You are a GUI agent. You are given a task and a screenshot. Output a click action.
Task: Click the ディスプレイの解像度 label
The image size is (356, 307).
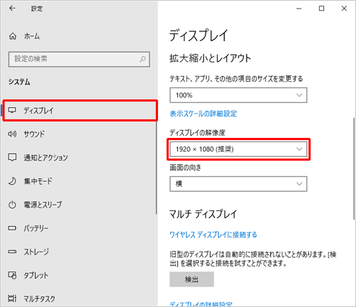[197, 133]
